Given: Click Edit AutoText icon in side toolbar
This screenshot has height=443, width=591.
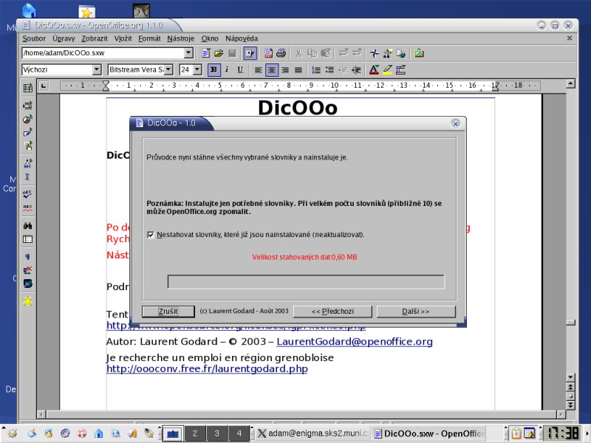Looking at the screenshot, I should [x=27, y=163].
